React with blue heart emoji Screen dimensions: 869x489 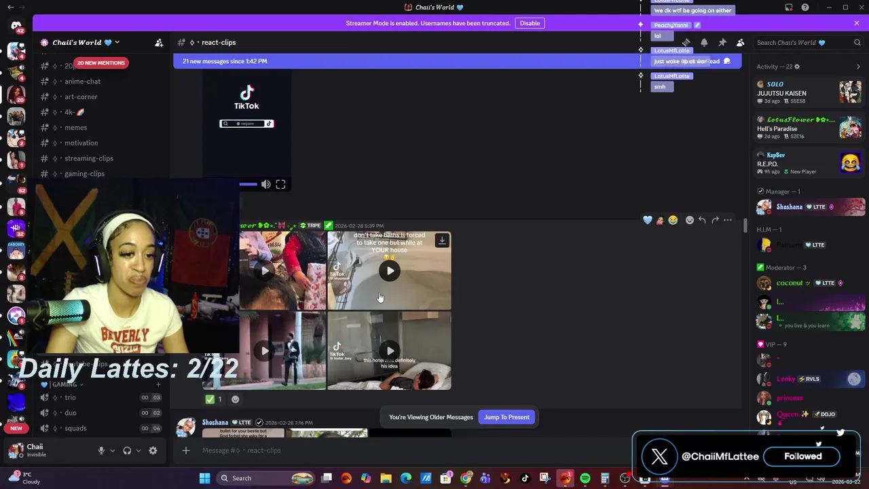coord(647,220)
